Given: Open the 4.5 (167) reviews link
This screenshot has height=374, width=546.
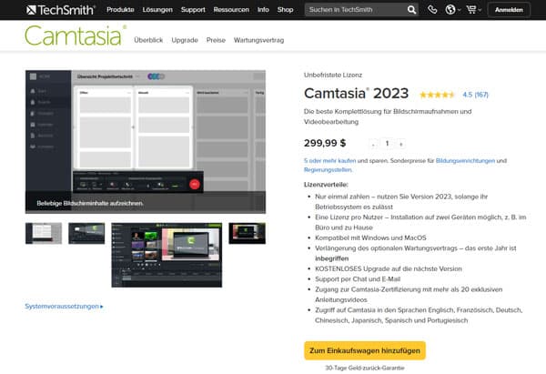Looking at the screenshot, I should point(476,95).
